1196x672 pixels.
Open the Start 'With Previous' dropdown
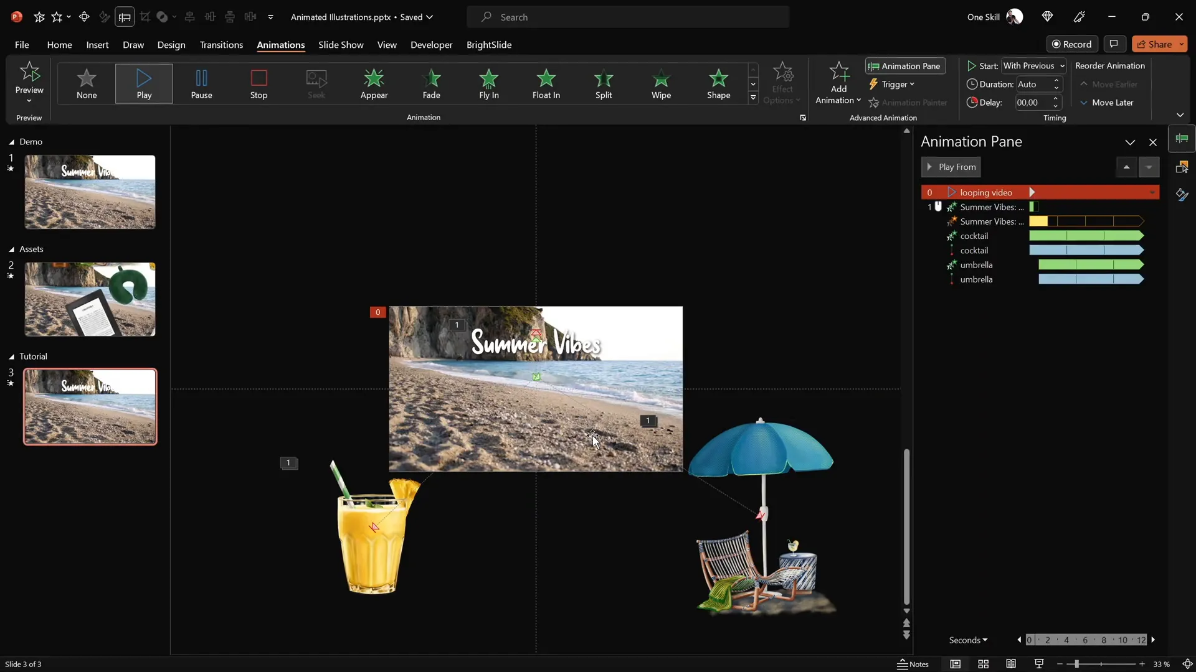(x=1034, y=65)
